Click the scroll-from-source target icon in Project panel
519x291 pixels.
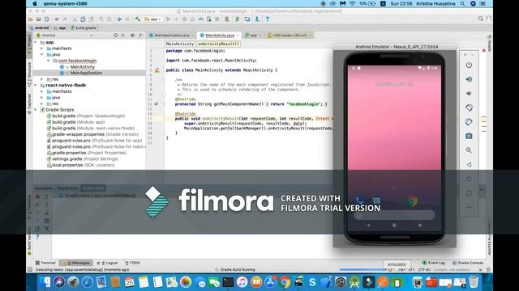tap(115, 35)
